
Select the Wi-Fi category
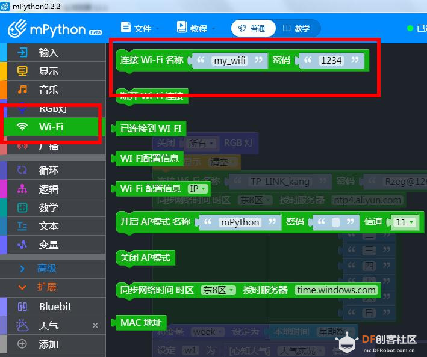click(x=52, y=127)
